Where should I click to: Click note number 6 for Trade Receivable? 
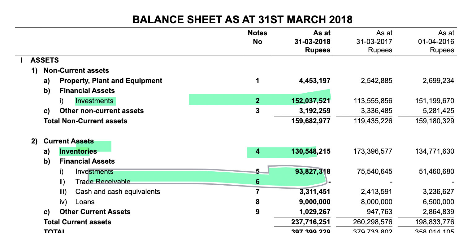pyautogui.click(x=258, y=182)
